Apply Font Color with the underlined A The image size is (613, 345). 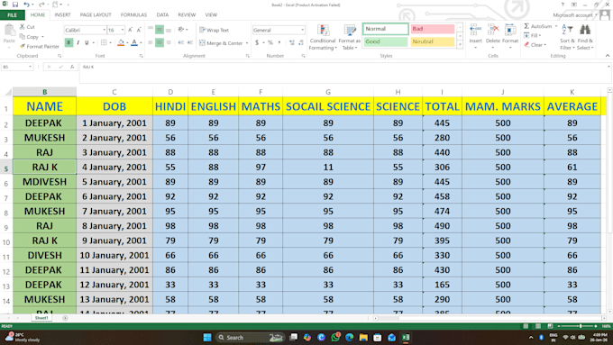click(134, 42)
